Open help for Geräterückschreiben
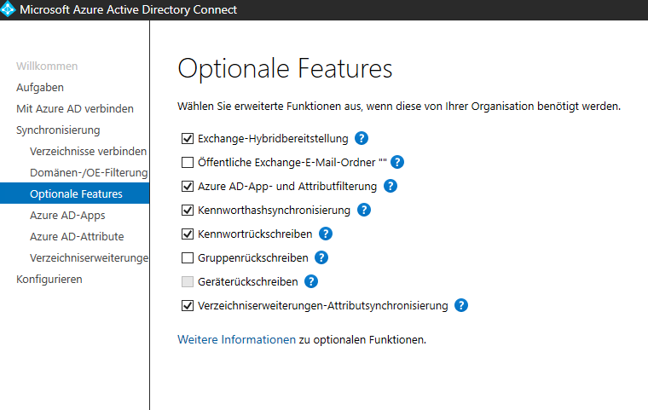Viewport: 648px width, 410px height. 311,281
